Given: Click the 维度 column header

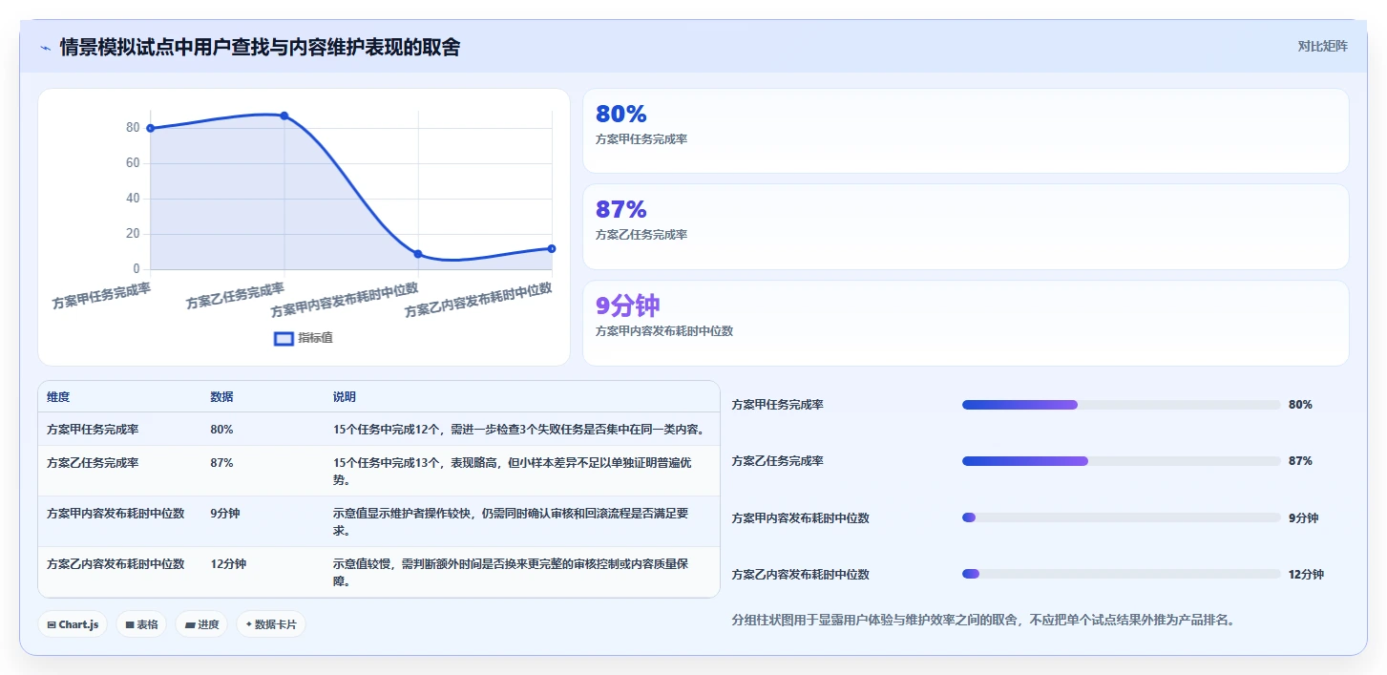Looking at the screenshot, I should 58,397.
